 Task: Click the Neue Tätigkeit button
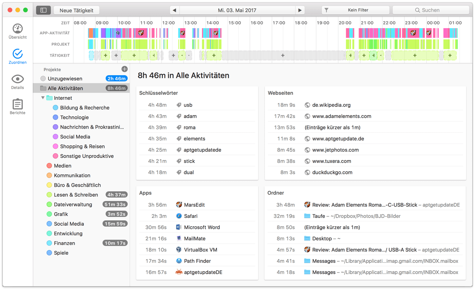click(76, 10)
